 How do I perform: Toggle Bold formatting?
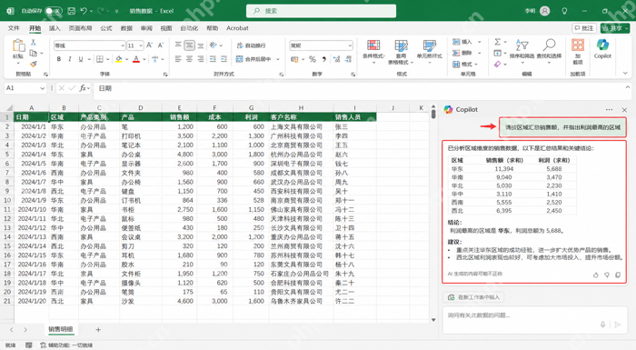tap(59, 59)
